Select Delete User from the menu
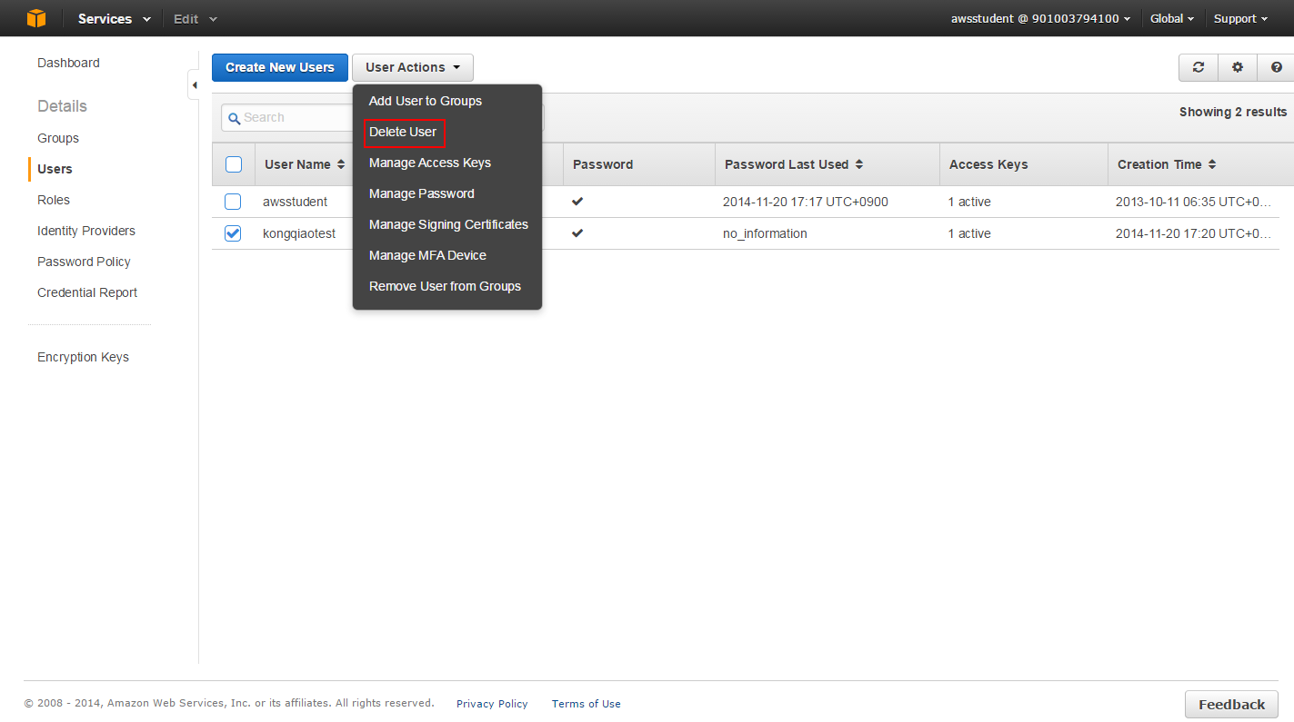The image size is (1294, 722). pos(403,132)
